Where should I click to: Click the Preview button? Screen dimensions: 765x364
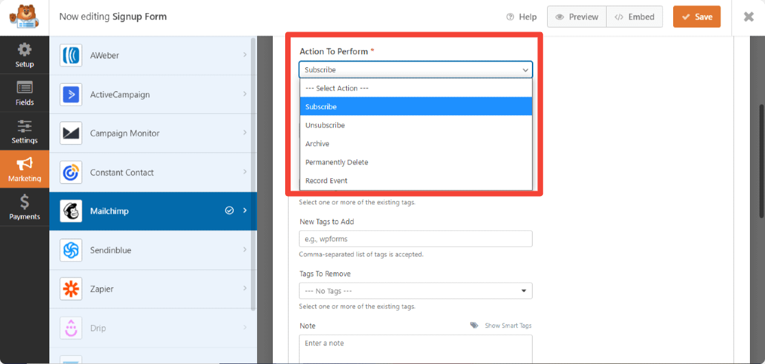(576, 17)
